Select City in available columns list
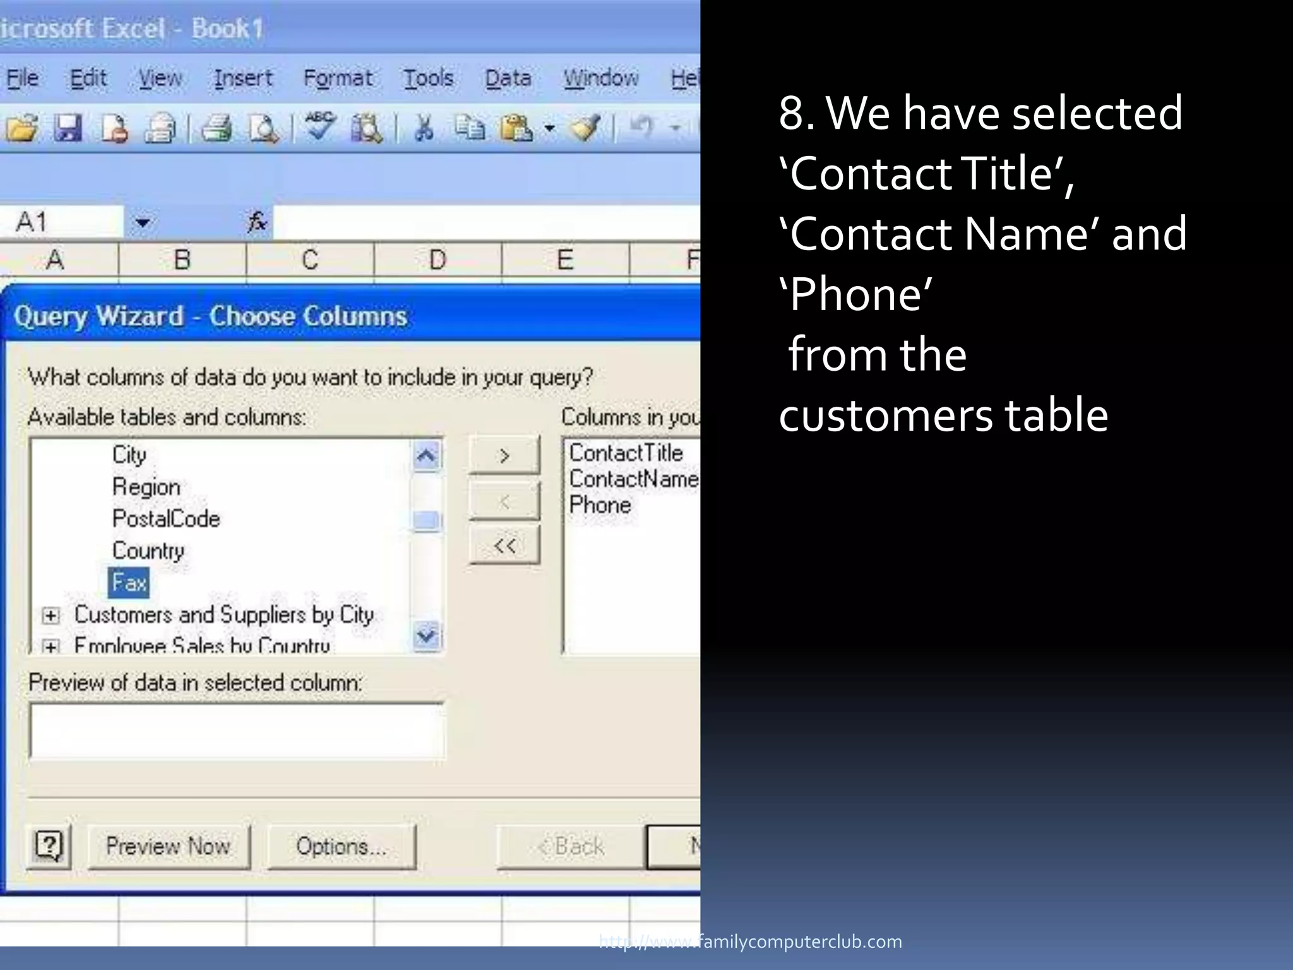The width and height of the screenshot is (1293, 970). tap(129, 455)
